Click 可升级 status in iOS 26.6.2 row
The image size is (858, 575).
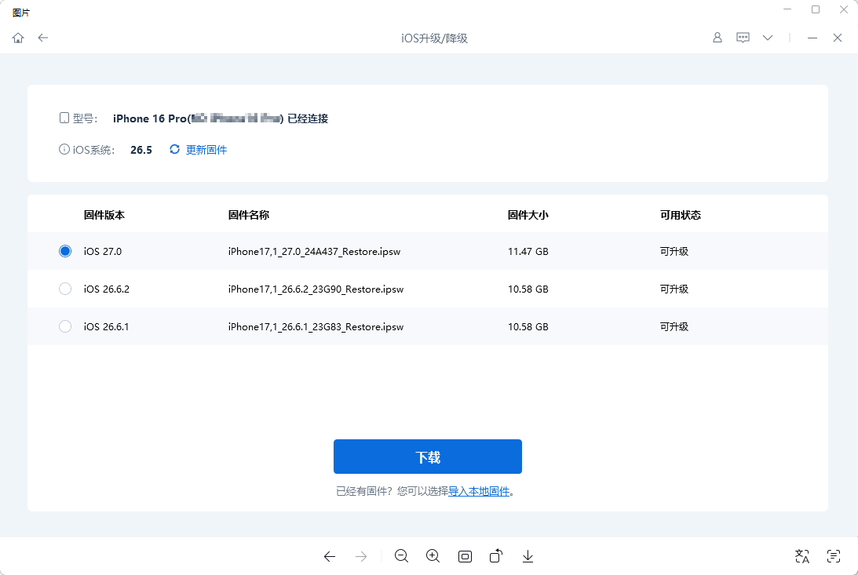pyautogui.click(x=674, y=289)
